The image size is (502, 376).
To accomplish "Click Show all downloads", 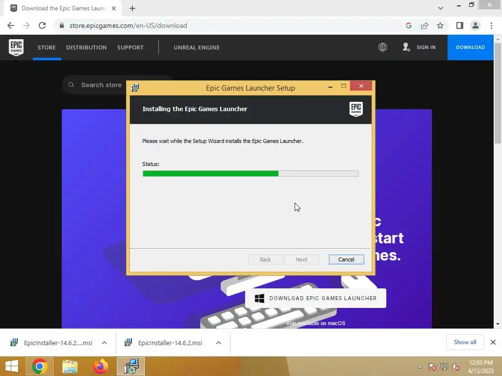I will 465,342.
